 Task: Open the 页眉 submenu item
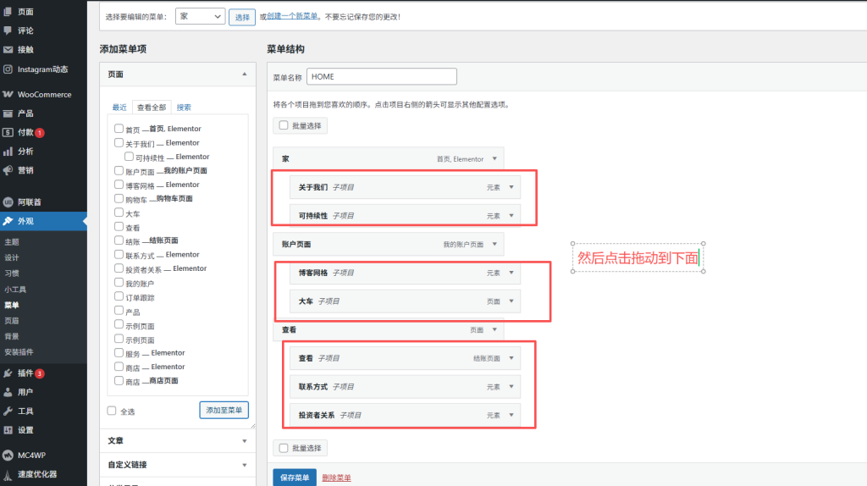click(x=12, y=320)
